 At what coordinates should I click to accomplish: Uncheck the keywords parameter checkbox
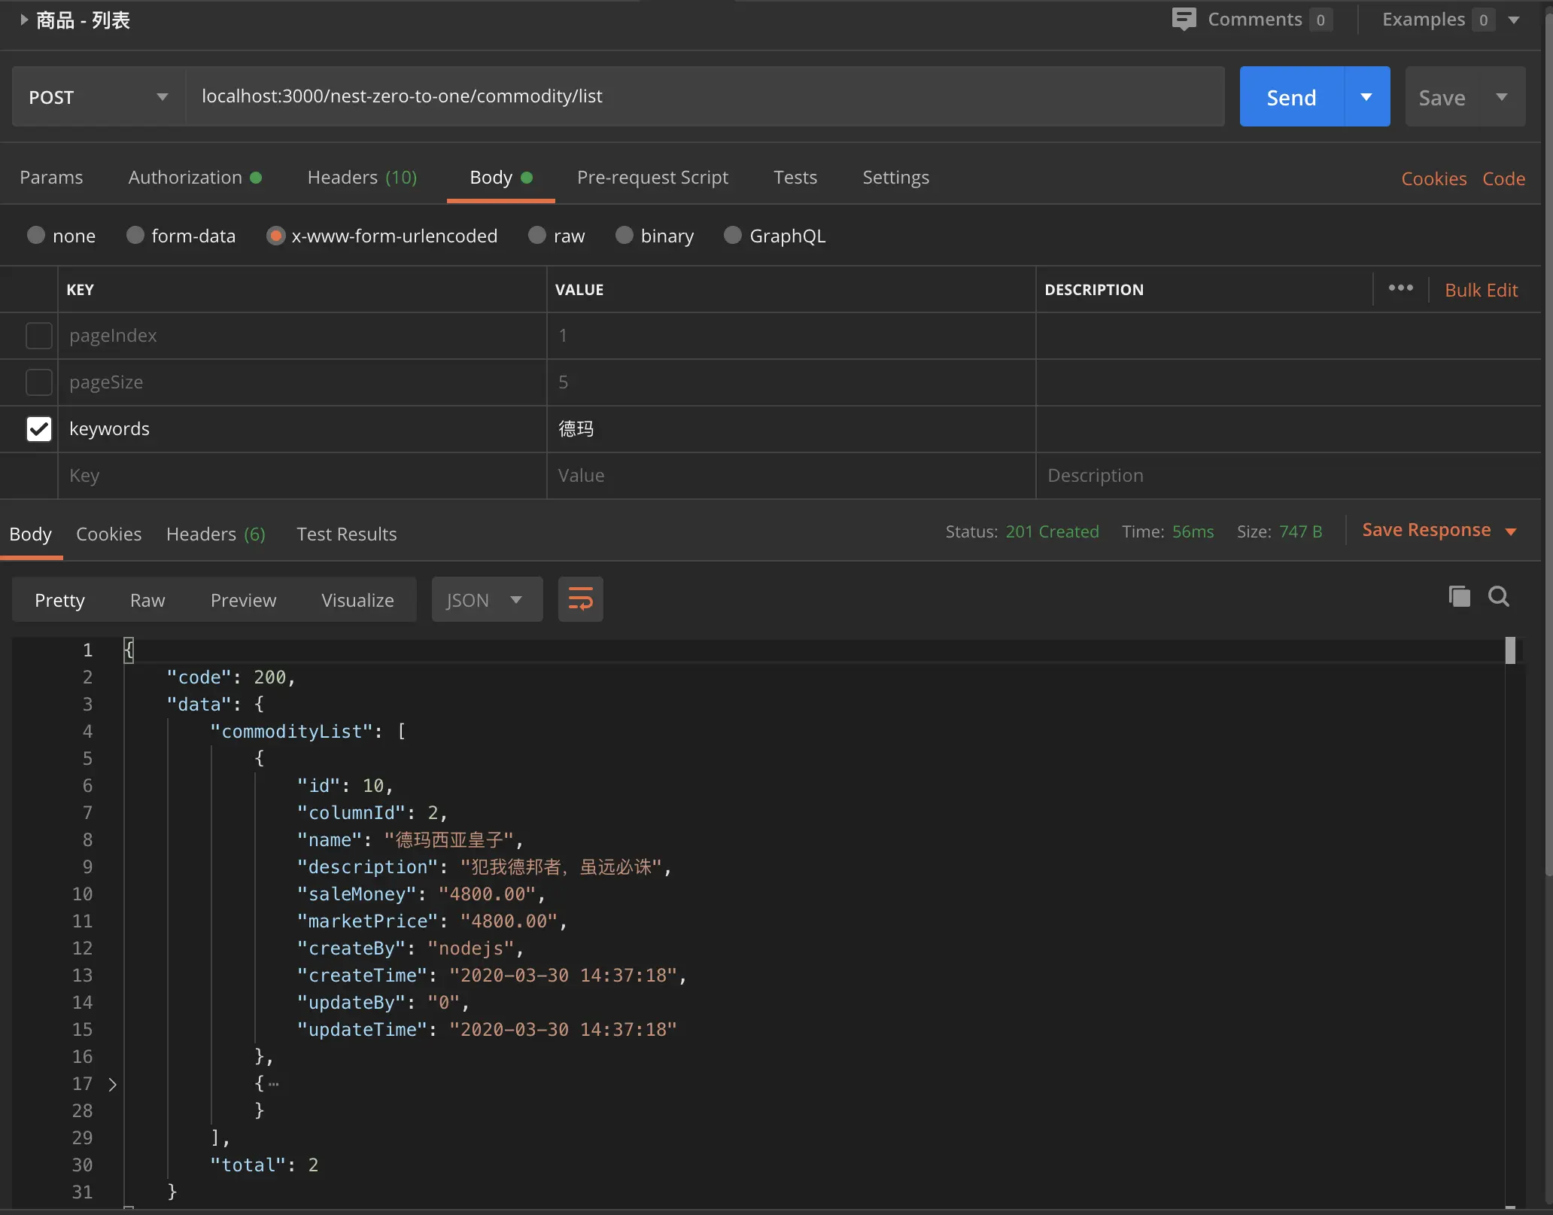[x=39, y=429]
